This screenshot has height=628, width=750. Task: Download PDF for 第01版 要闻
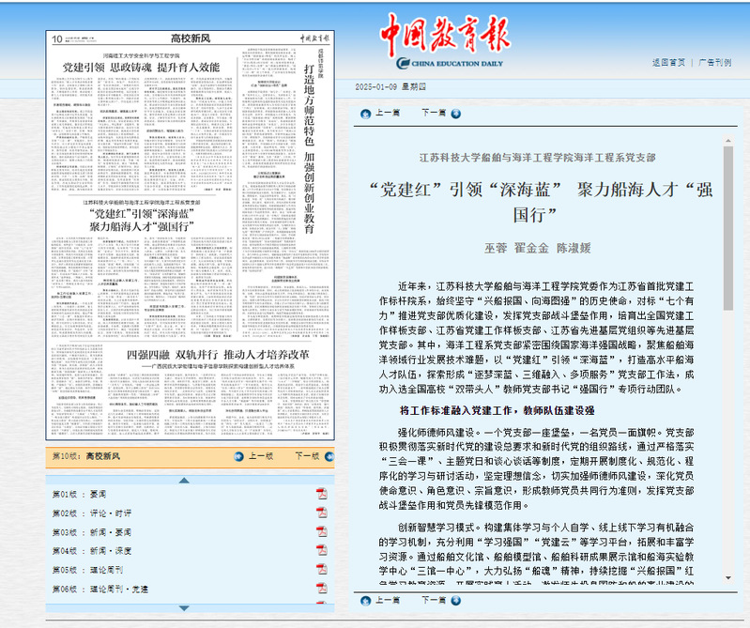click(321, 493)
